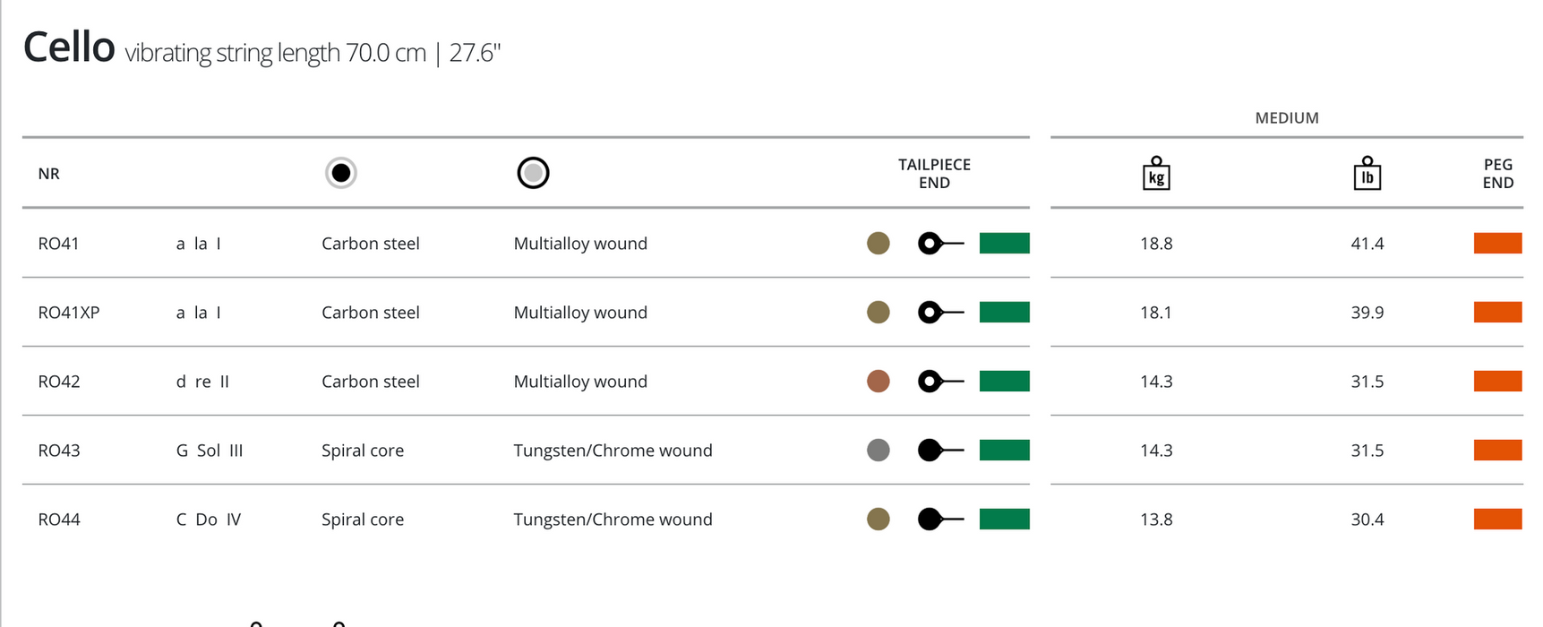Image resolution: width=1543 pixels, height=627 pixels.
Task: Select the MEDIUM tension heading
Action: coord(1286,118)
